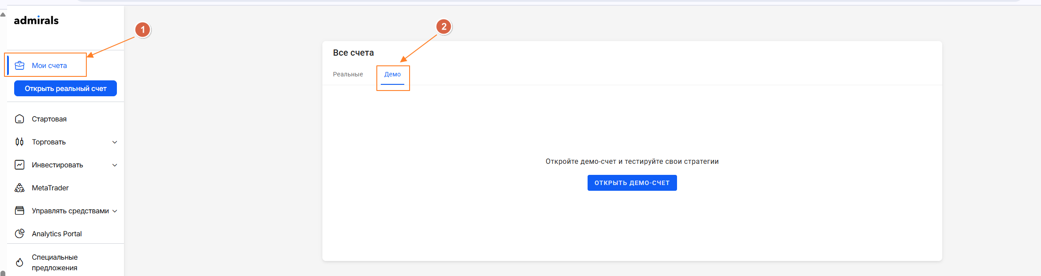Expand the Управлять средствами chevron
This screenshot has width=1041, height=276.
(x=115, y=211)
